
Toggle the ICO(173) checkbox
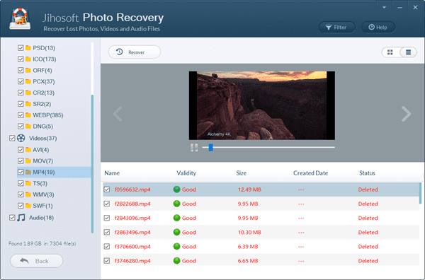(21, 59)
